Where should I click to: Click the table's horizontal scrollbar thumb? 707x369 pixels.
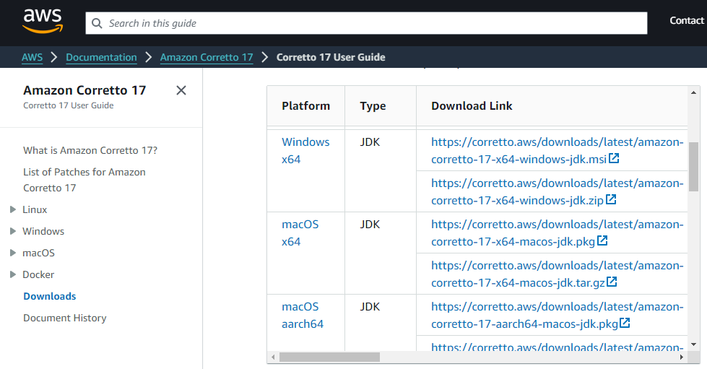click(329, 357)
